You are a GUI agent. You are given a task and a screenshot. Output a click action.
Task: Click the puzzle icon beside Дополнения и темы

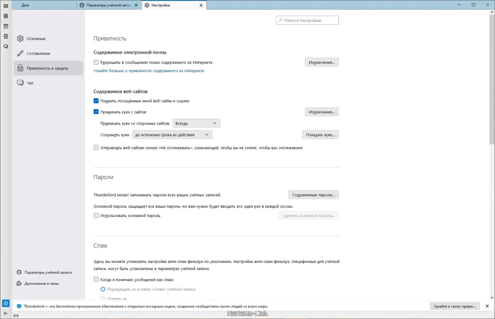tap(19, 284)
